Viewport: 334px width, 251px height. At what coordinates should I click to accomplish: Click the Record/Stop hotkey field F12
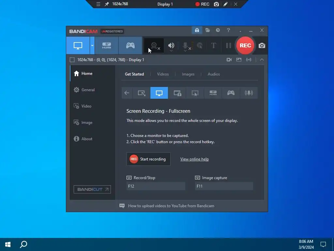pos(156,186)
